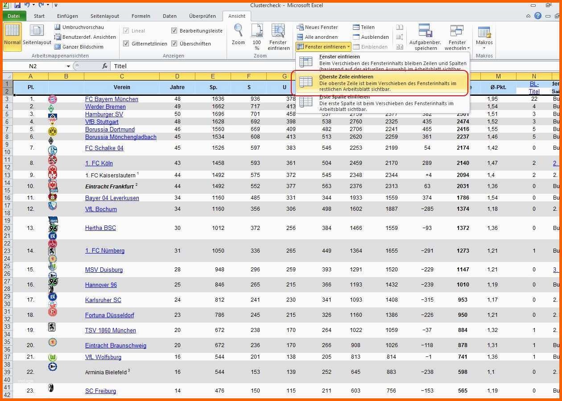This screenshot has height=401, width=562.
Task: Click the Makros icon
Action: pyautogui.click(x=484, y=33)
